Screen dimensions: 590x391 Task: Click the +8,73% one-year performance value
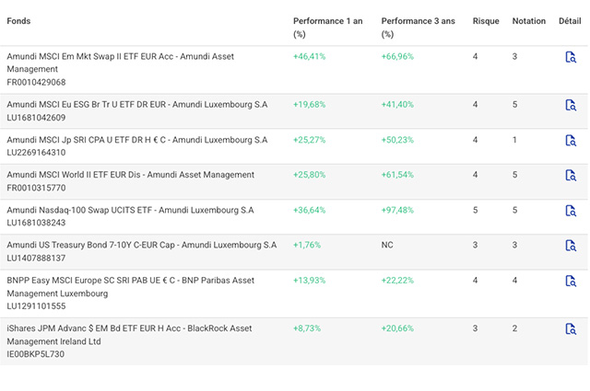pos(307,328)
